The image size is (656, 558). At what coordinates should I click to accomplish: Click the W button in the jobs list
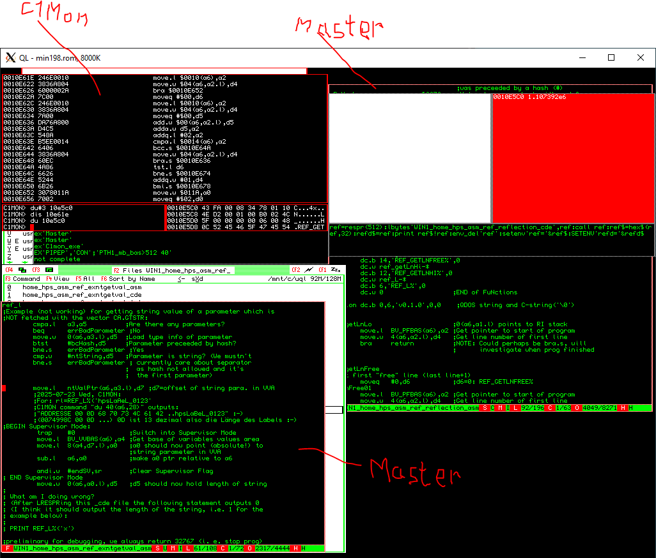coord(9,241)
